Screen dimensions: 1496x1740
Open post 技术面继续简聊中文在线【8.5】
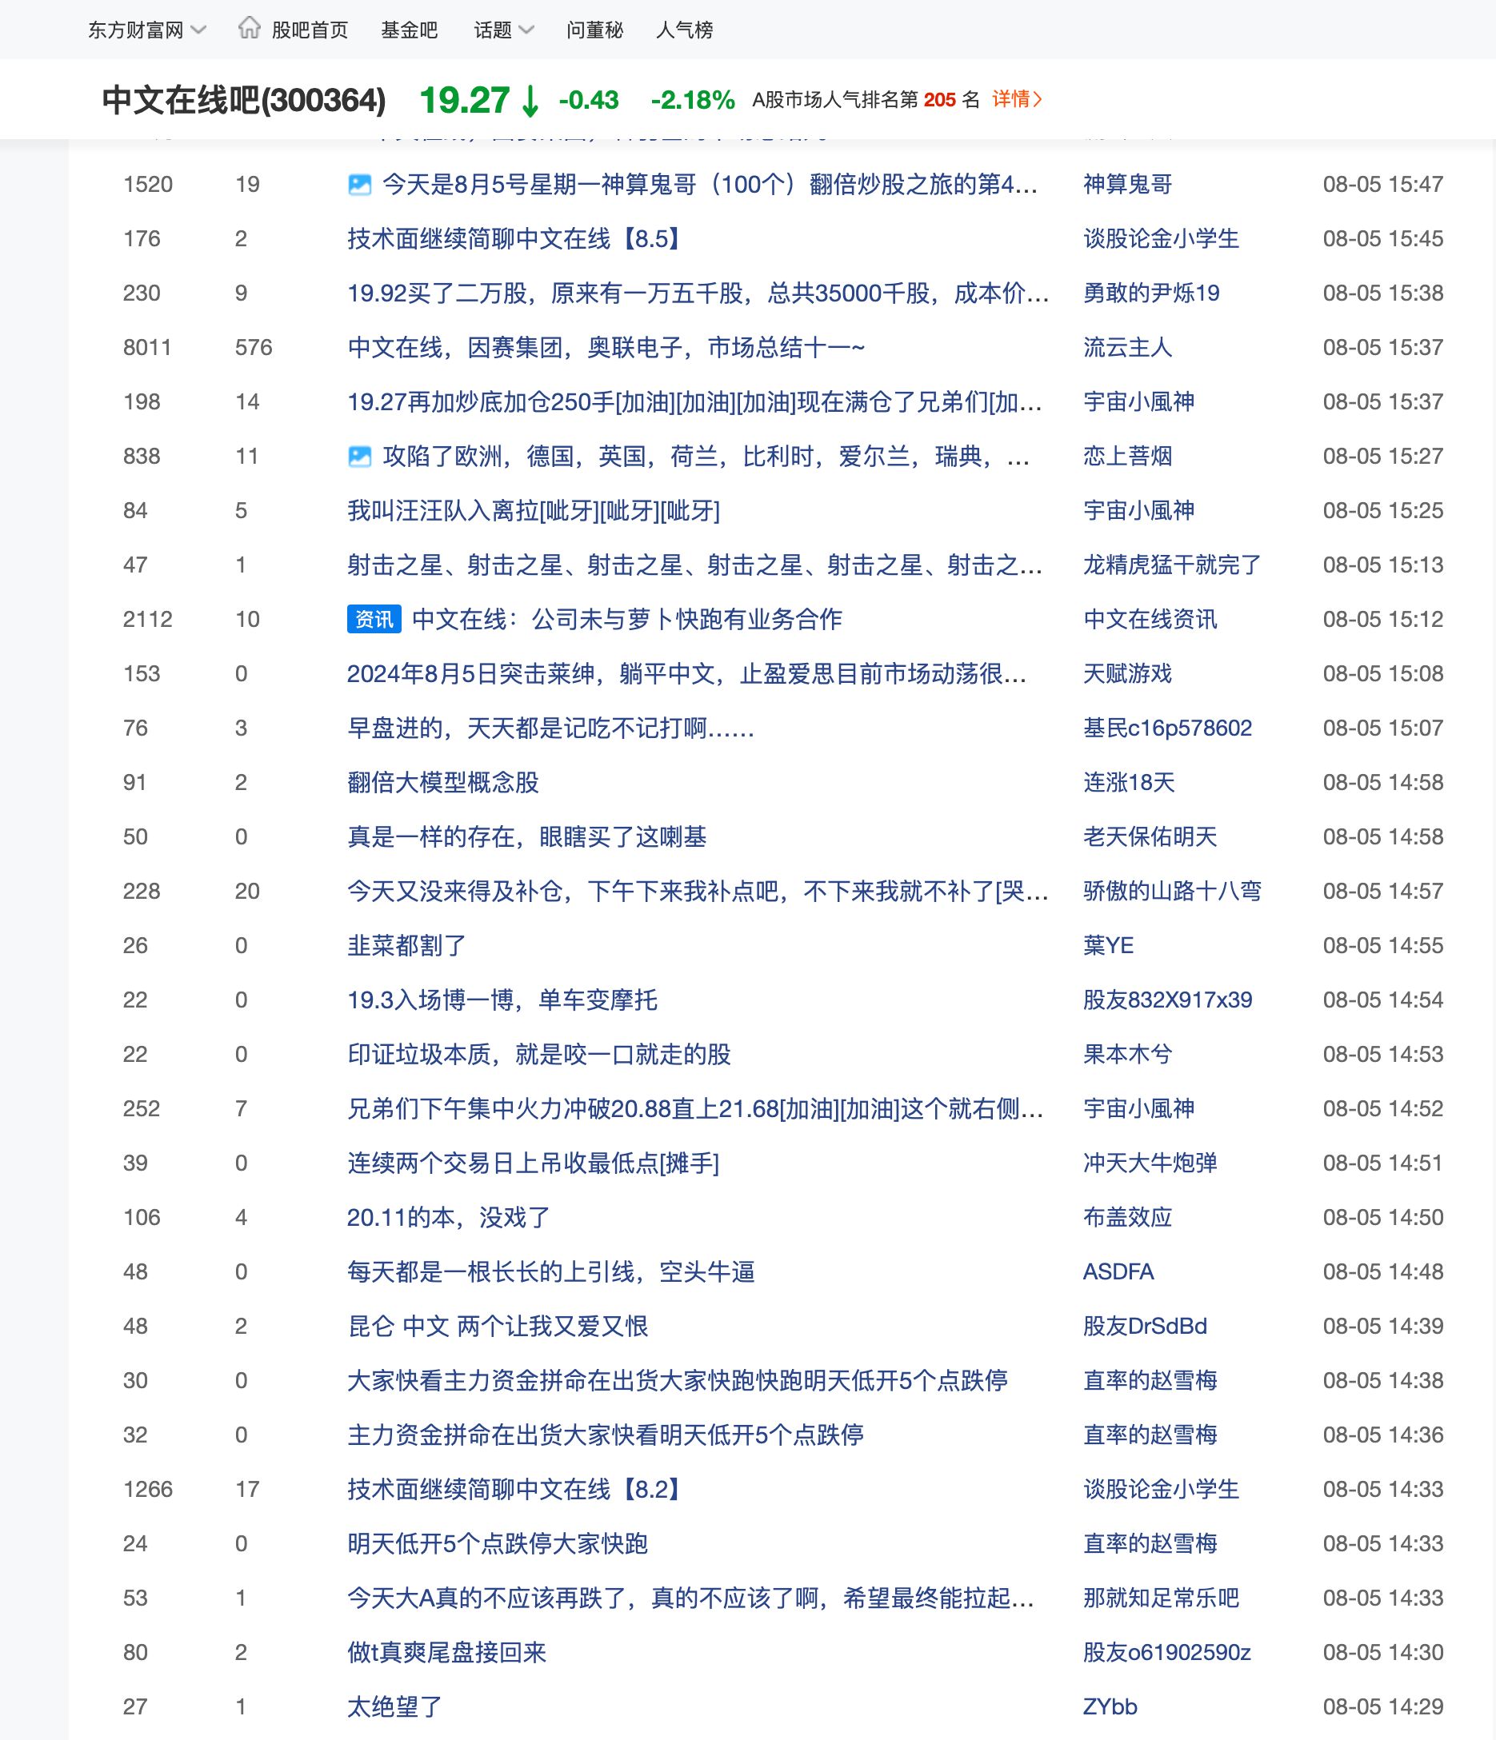point(514,239)
